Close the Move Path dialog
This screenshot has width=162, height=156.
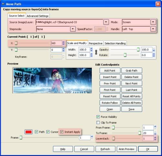click(158, 4)
